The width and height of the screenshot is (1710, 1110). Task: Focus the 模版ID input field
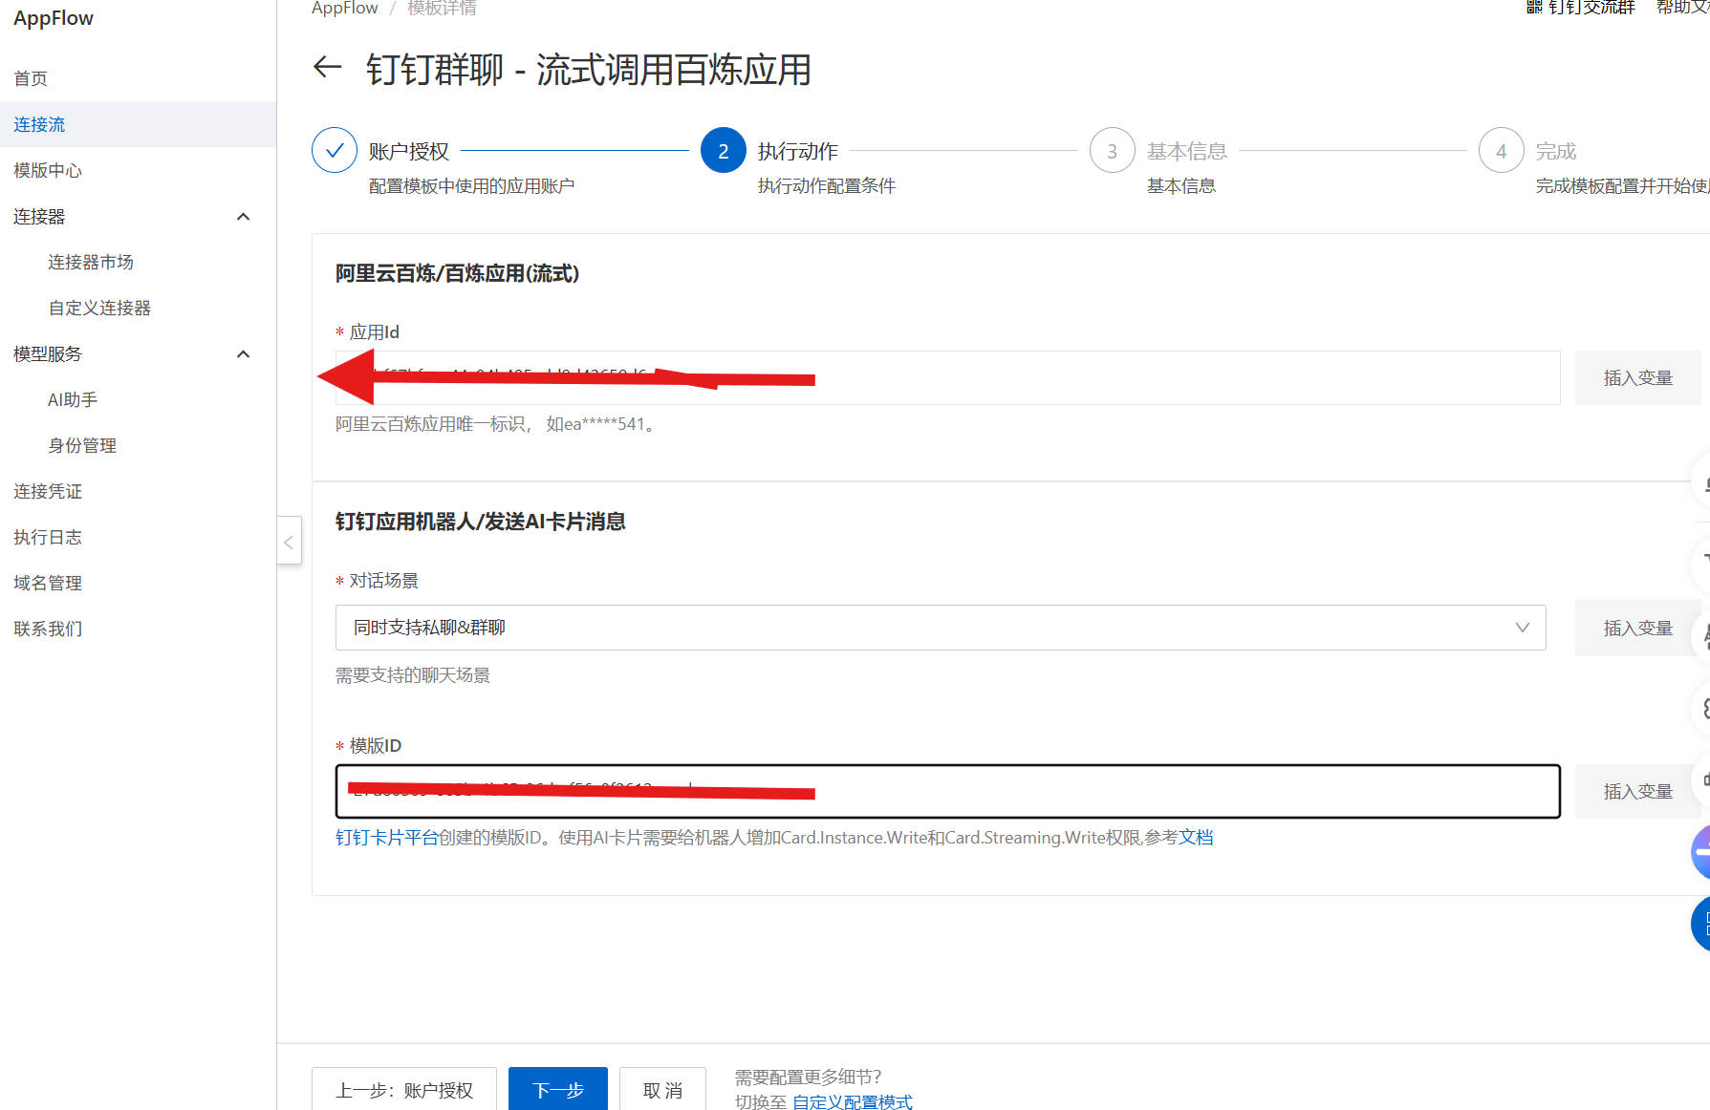coord(947,792)
